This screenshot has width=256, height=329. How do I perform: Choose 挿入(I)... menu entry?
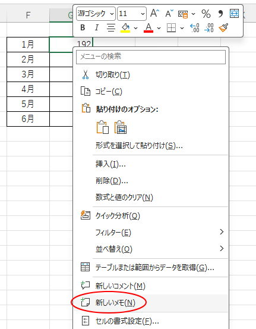(x=151, y=164)
